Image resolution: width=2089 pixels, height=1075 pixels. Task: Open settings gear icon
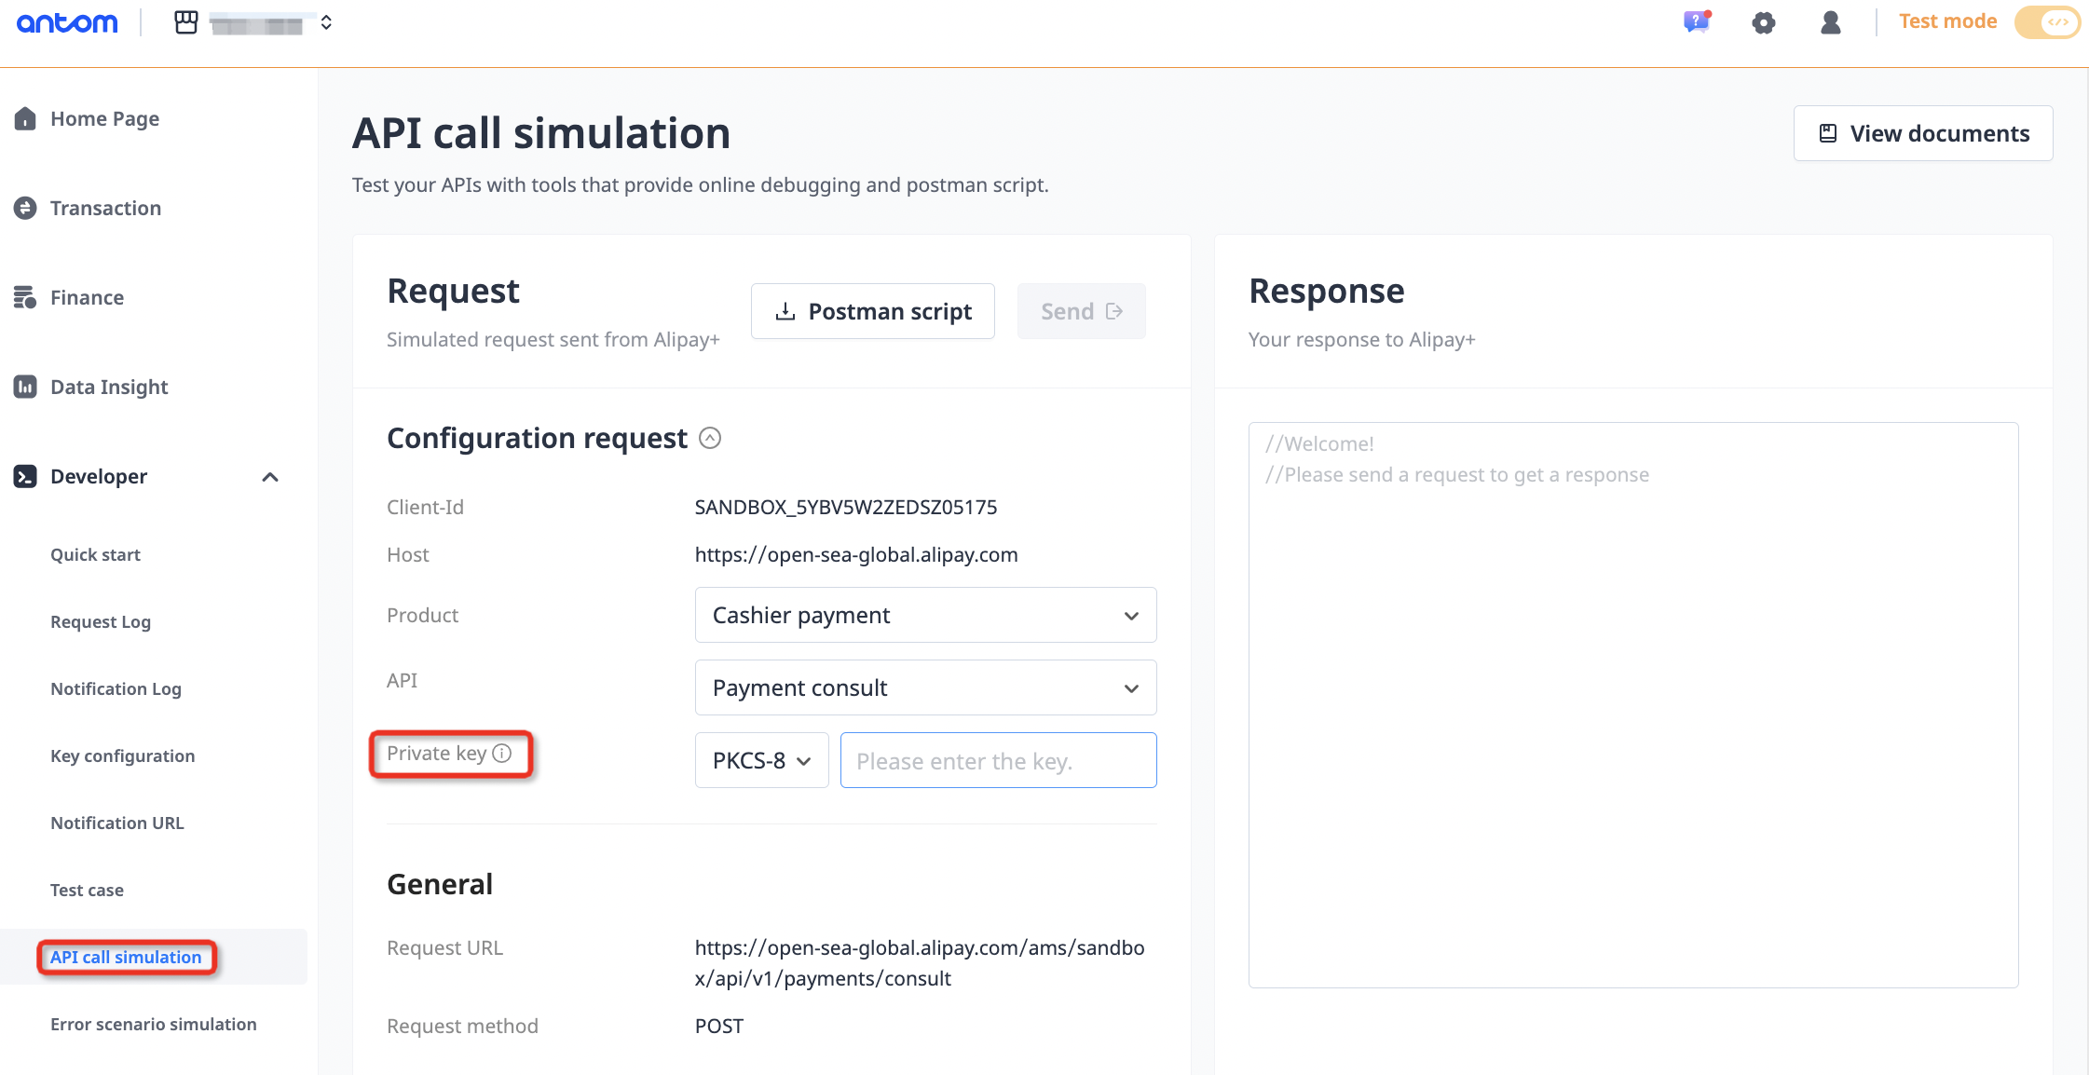(1763, 22)
